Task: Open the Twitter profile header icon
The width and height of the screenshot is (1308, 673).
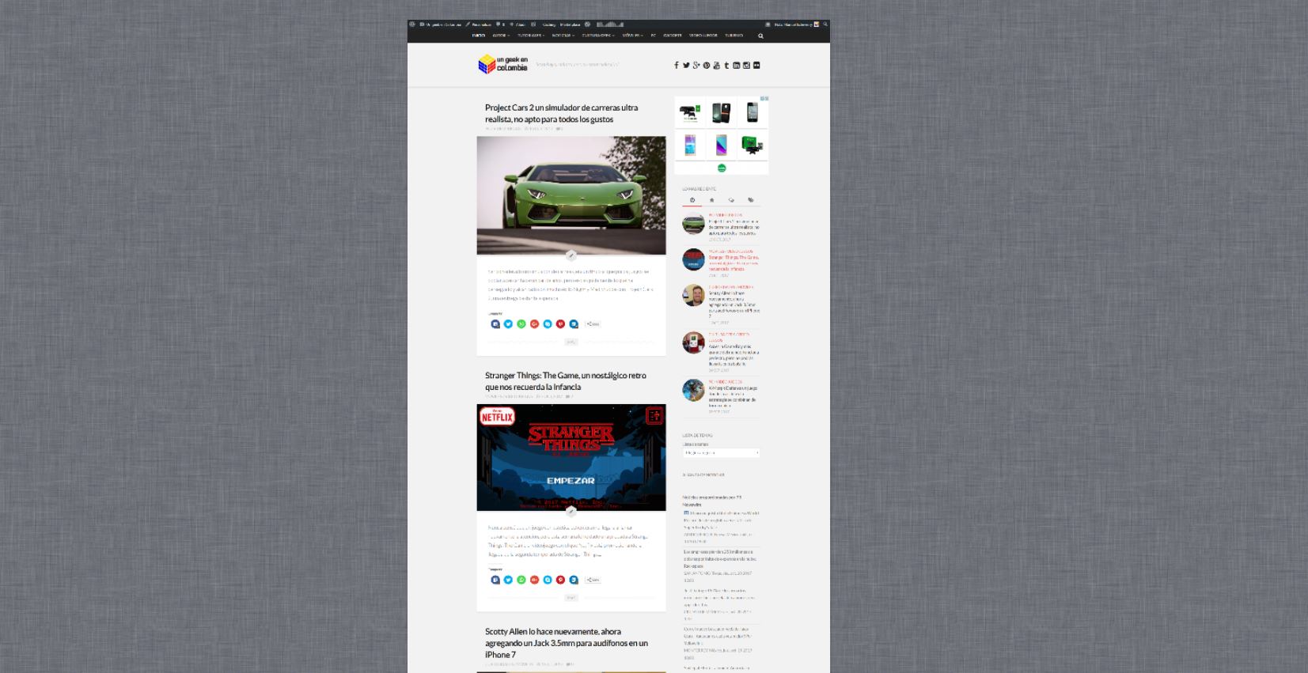Action: click(x=686, y=66)
